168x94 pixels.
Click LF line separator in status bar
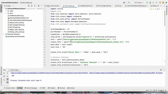151,90
